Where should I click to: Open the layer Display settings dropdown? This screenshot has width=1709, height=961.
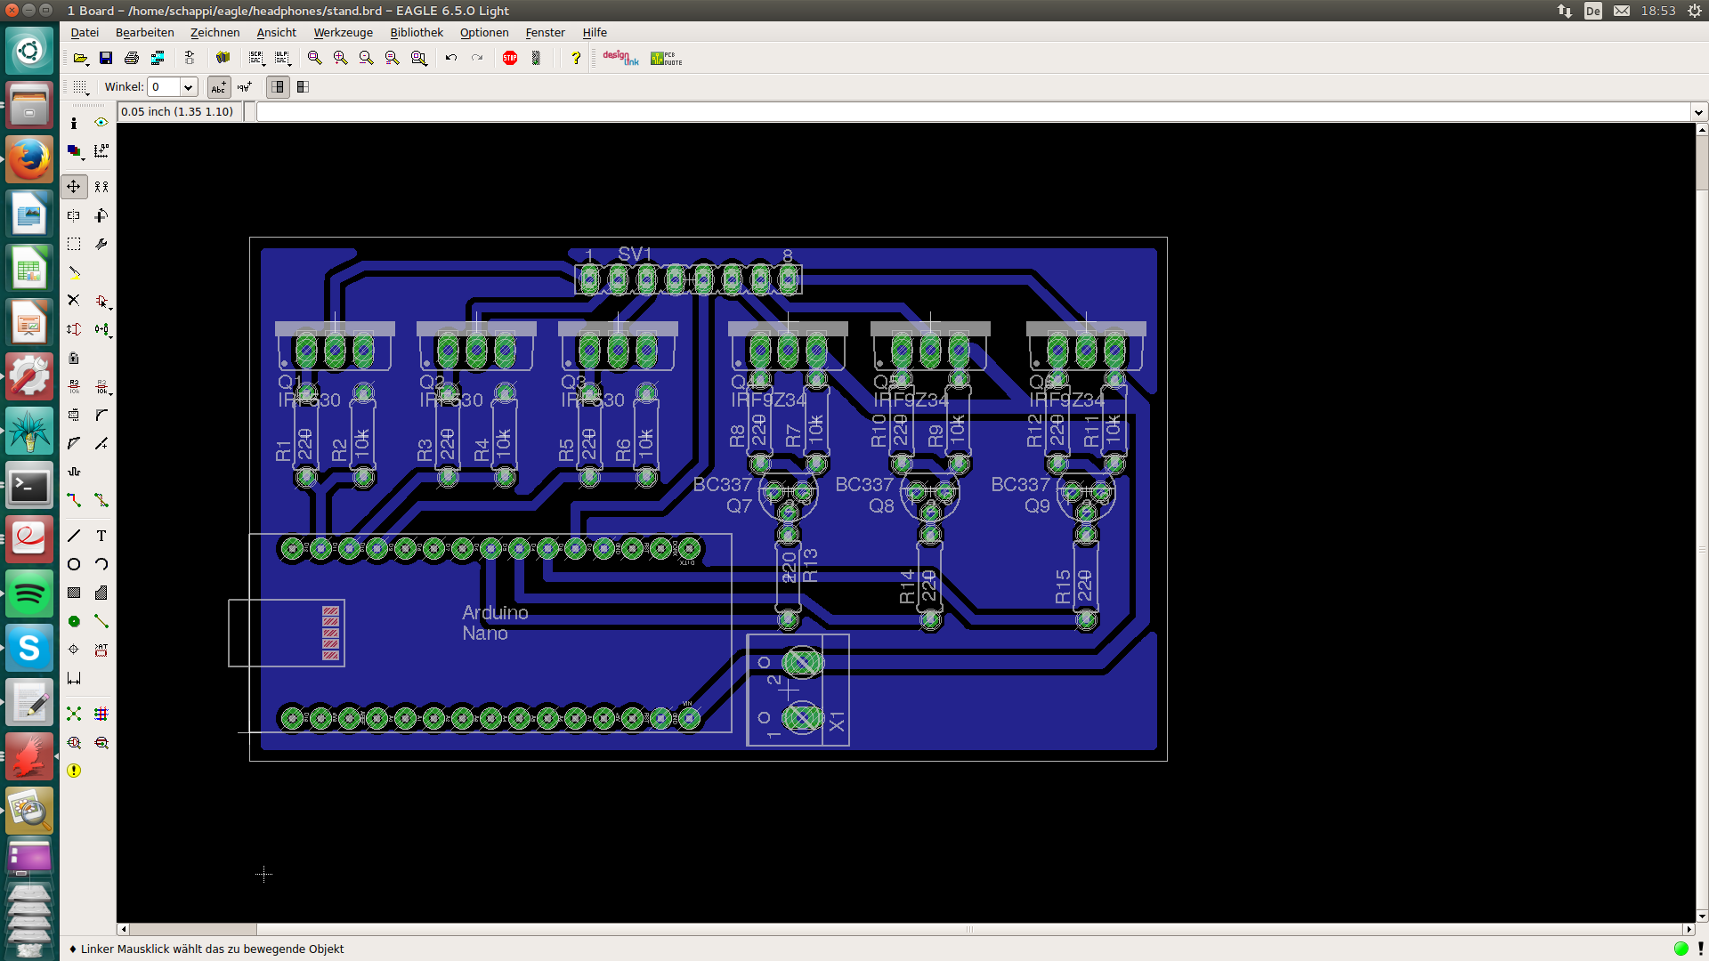tap(74, 151)
